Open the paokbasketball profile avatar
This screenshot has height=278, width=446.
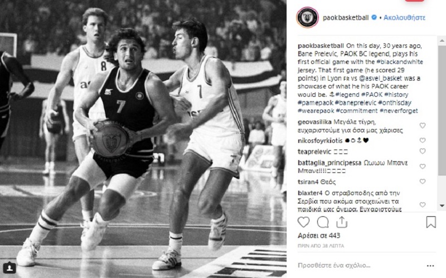pos(307,18)
